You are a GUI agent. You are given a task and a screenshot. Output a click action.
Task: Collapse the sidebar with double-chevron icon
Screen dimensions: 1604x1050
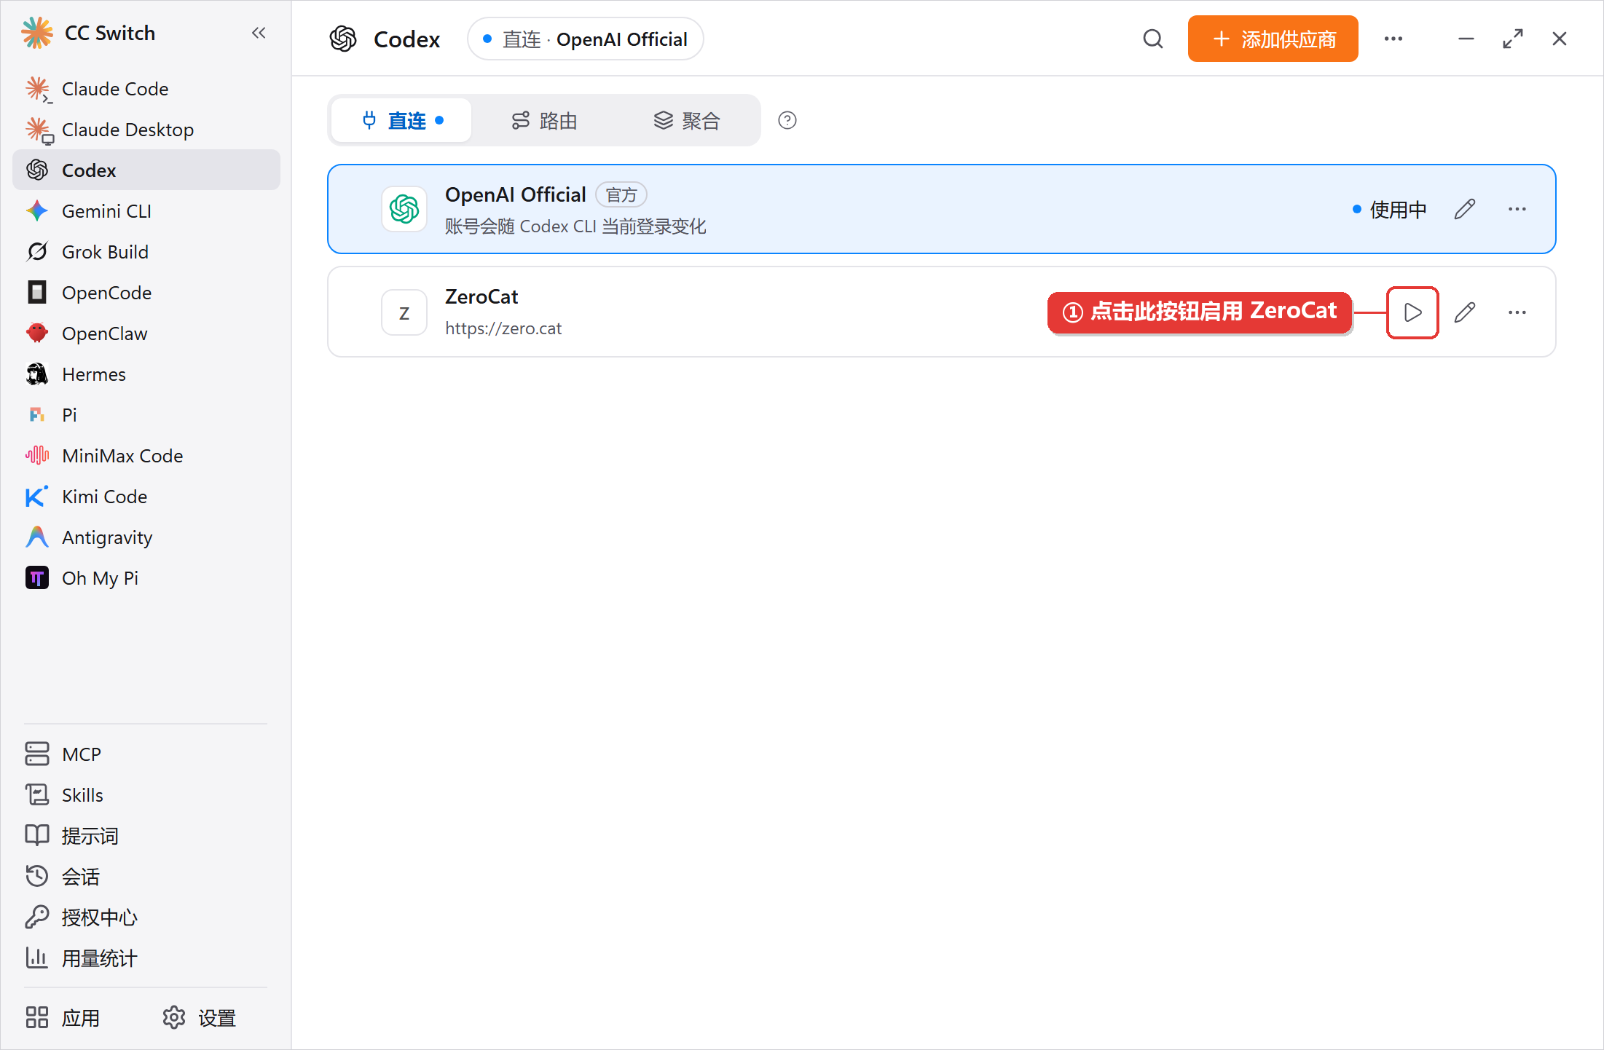pyautogui.click(x=259, y=33)
